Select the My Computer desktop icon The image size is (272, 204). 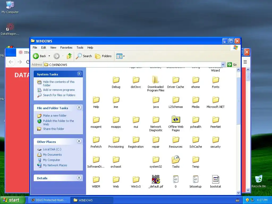pyautogui.click(x=10, y=7)
